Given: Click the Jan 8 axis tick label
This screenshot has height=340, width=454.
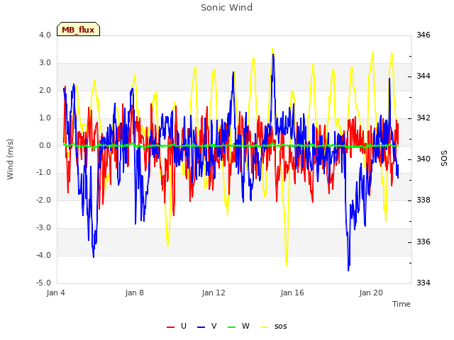Looking at the screenshot, I should (x=134, y=293).
